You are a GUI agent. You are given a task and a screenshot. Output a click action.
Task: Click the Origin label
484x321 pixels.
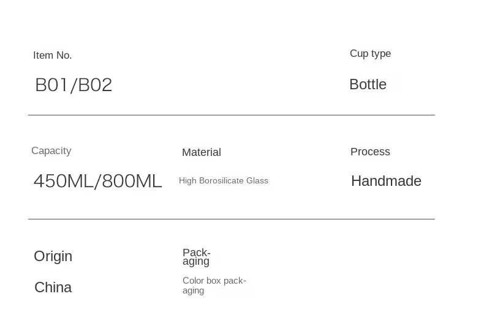pyautogui.click(x=53, y=257)
